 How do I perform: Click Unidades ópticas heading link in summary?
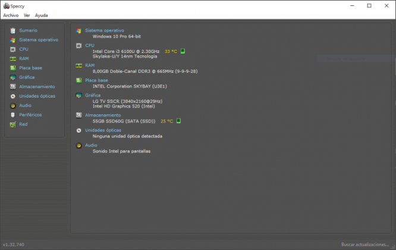pos(103,130)
